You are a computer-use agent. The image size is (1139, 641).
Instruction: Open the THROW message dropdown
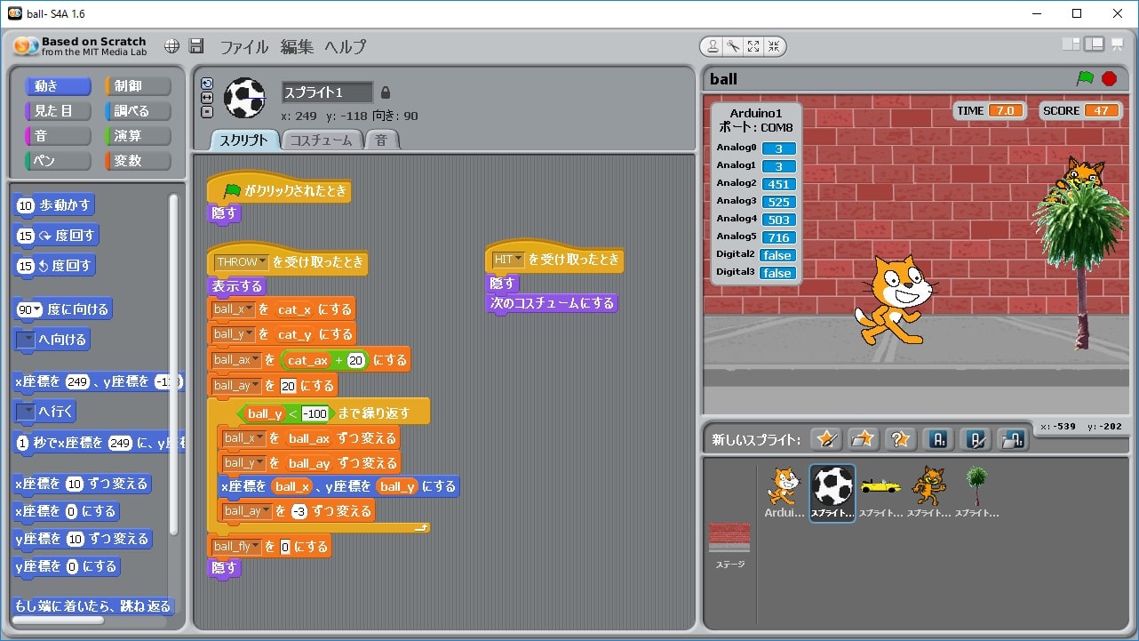(x=241, y=262)
